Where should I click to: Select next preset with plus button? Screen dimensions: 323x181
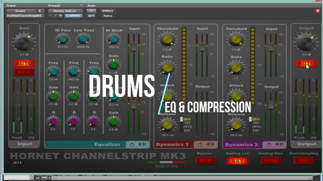55,16
